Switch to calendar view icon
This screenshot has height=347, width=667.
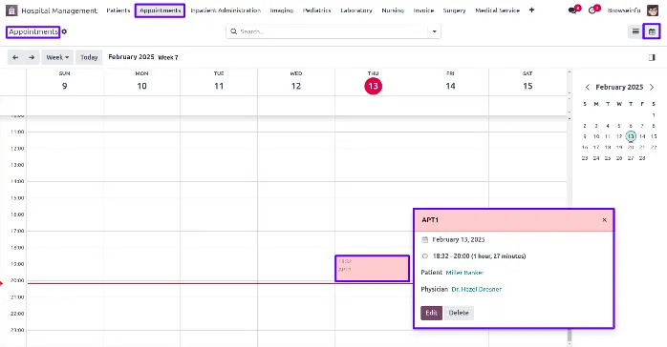coord(652,31)
